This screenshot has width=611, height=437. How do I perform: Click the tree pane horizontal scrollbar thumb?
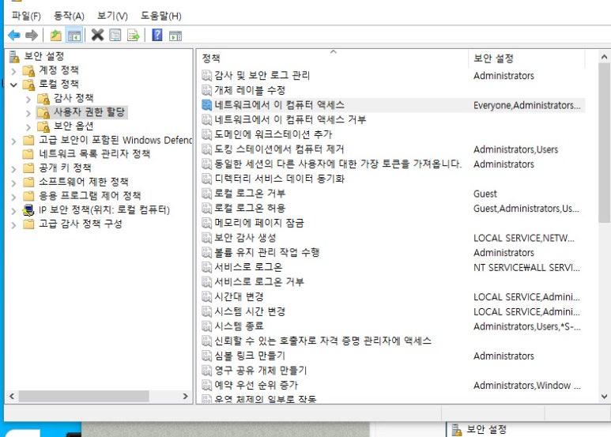click(x=84, y=396)
